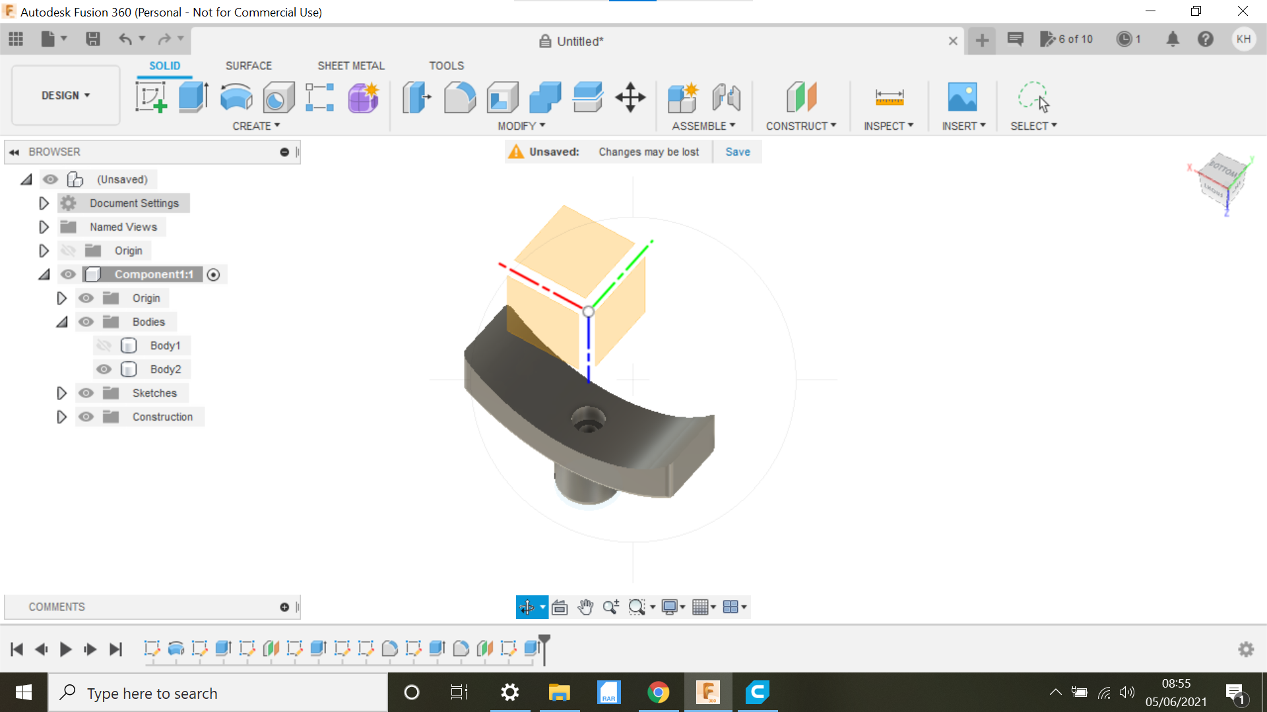Select the Create Sketch tool
The height and width of the screenshot is (712, 1267).
tap(151, 97)
